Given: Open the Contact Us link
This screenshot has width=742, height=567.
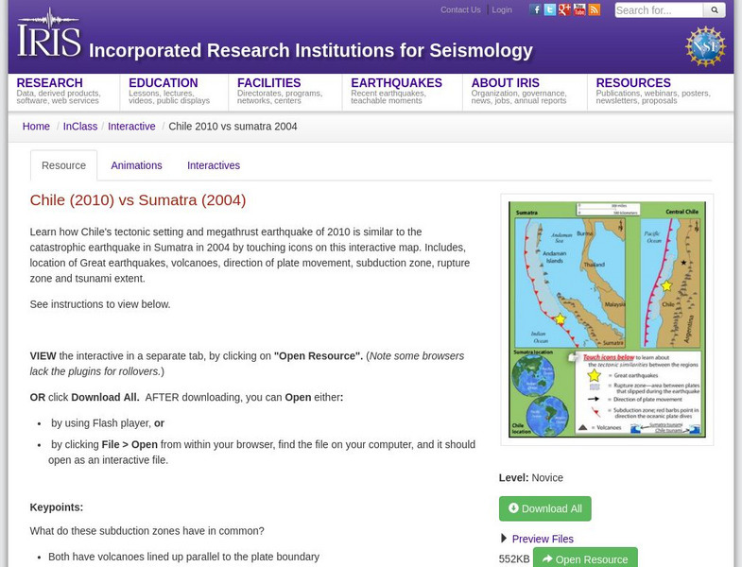Looking at the screenshot, I should coord(460,9).
